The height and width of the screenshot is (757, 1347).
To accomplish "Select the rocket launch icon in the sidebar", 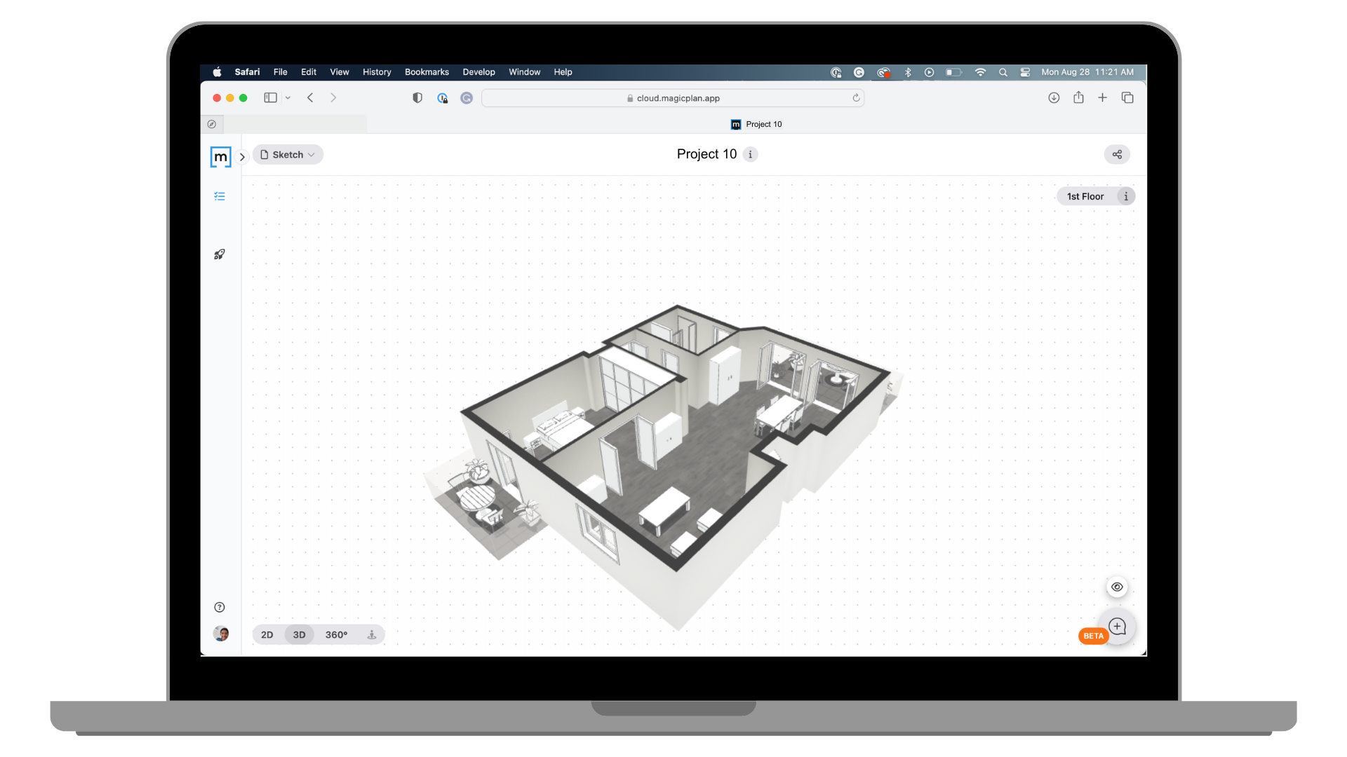I will [219, 254].
